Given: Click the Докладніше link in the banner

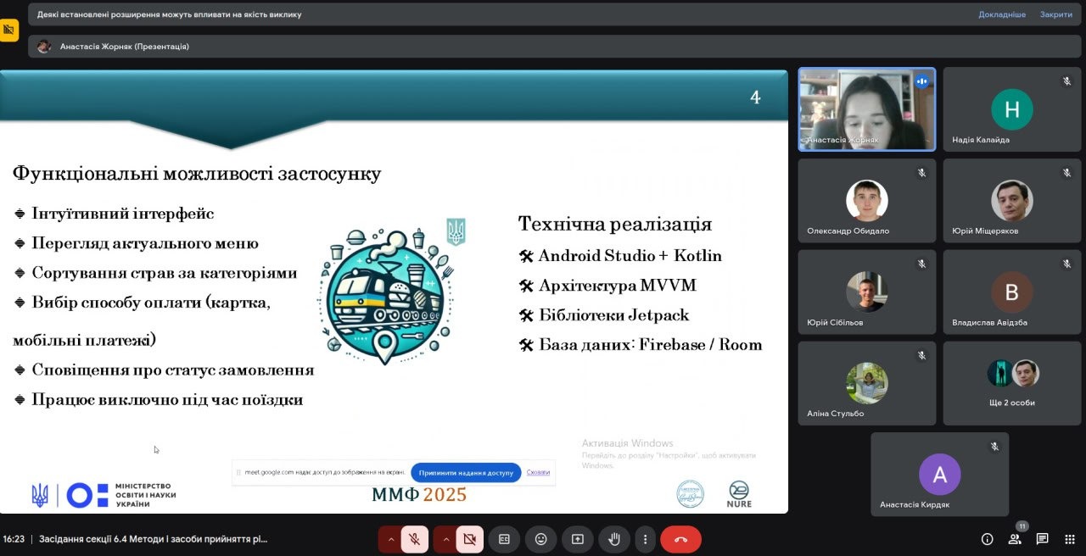Looking at the screenshot, I should coord(1002,14).
